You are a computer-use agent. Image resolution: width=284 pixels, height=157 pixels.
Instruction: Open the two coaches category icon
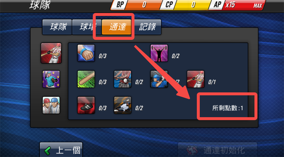coord(51,105)
